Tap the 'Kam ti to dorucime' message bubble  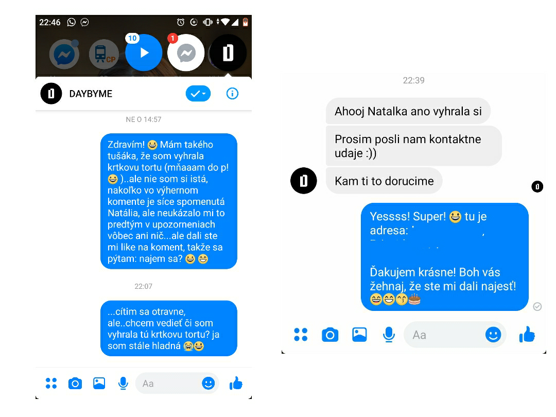[384, 181]
